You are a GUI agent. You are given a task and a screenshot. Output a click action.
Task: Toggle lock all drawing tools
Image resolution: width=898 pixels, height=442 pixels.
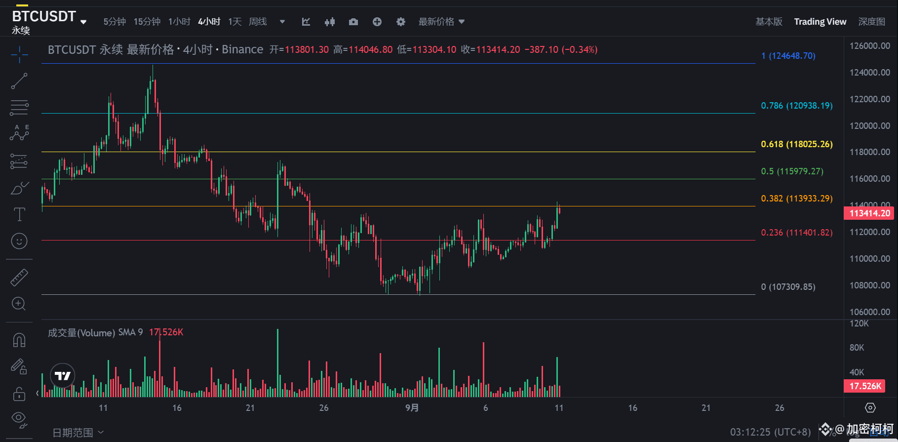19,394
